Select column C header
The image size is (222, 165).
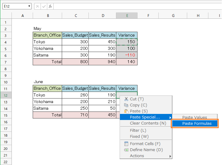point(75,15)
